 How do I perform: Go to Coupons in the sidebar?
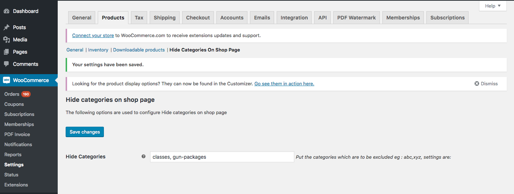pyautogui.click(x=14, y=104)
